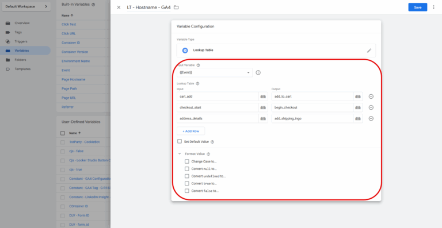
Task: Open the {{Event}} input variable dropdown
Action: point(215,72)
